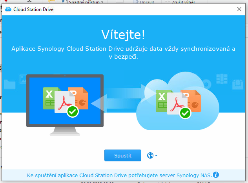
Task: Click the blue info icon at bottom
Action: [x=216, y=175]
